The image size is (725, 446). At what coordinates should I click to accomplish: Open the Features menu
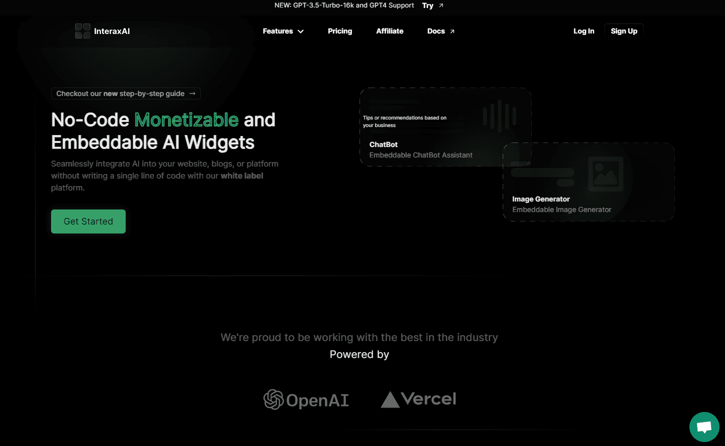coord(278,31)
